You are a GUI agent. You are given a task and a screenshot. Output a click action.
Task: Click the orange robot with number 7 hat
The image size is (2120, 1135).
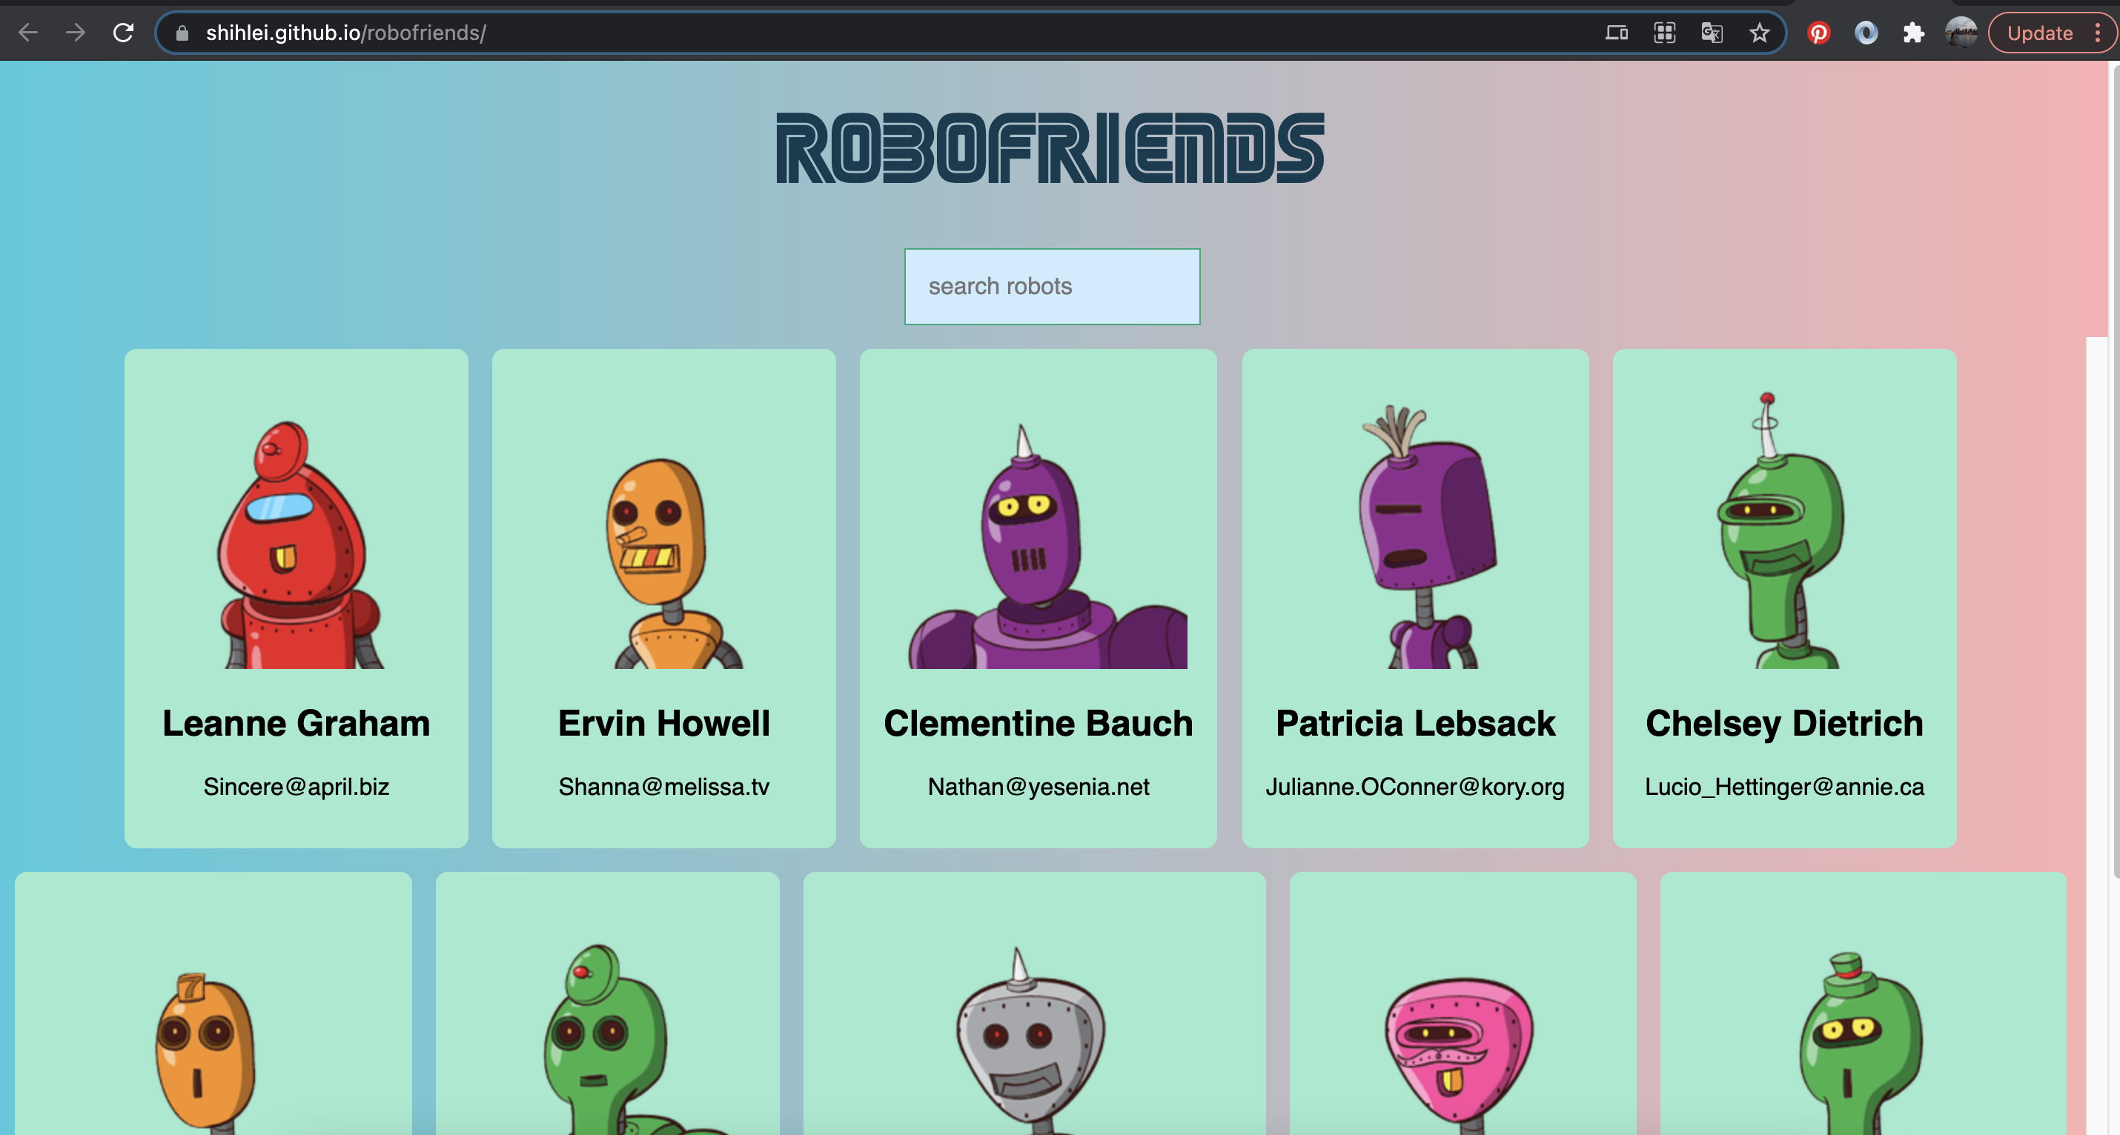click(206, 1053)
